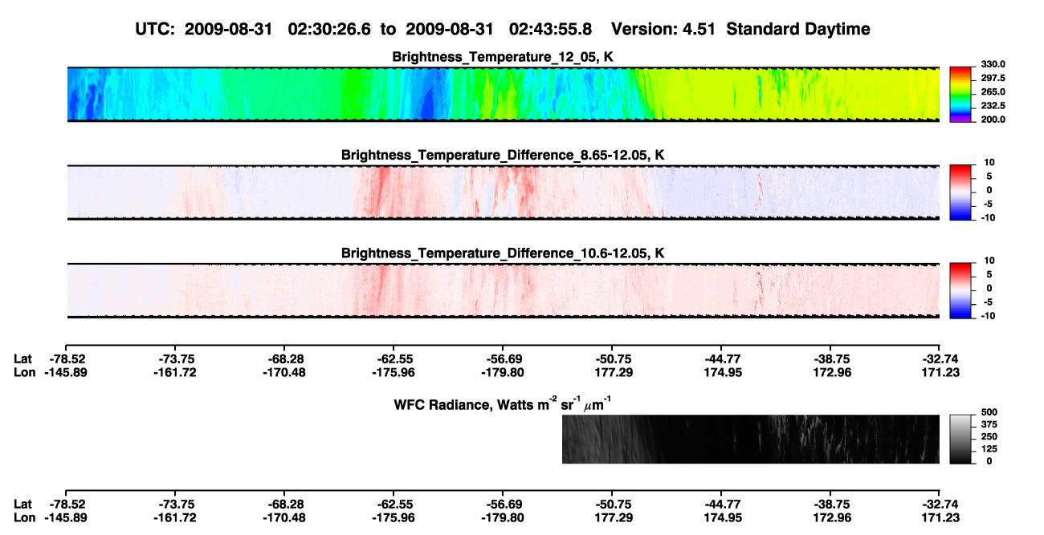Click the red-blue colorbar beside the 8.65-12.05 panel
Viewport: 1044px width, 535px height.
961,192
